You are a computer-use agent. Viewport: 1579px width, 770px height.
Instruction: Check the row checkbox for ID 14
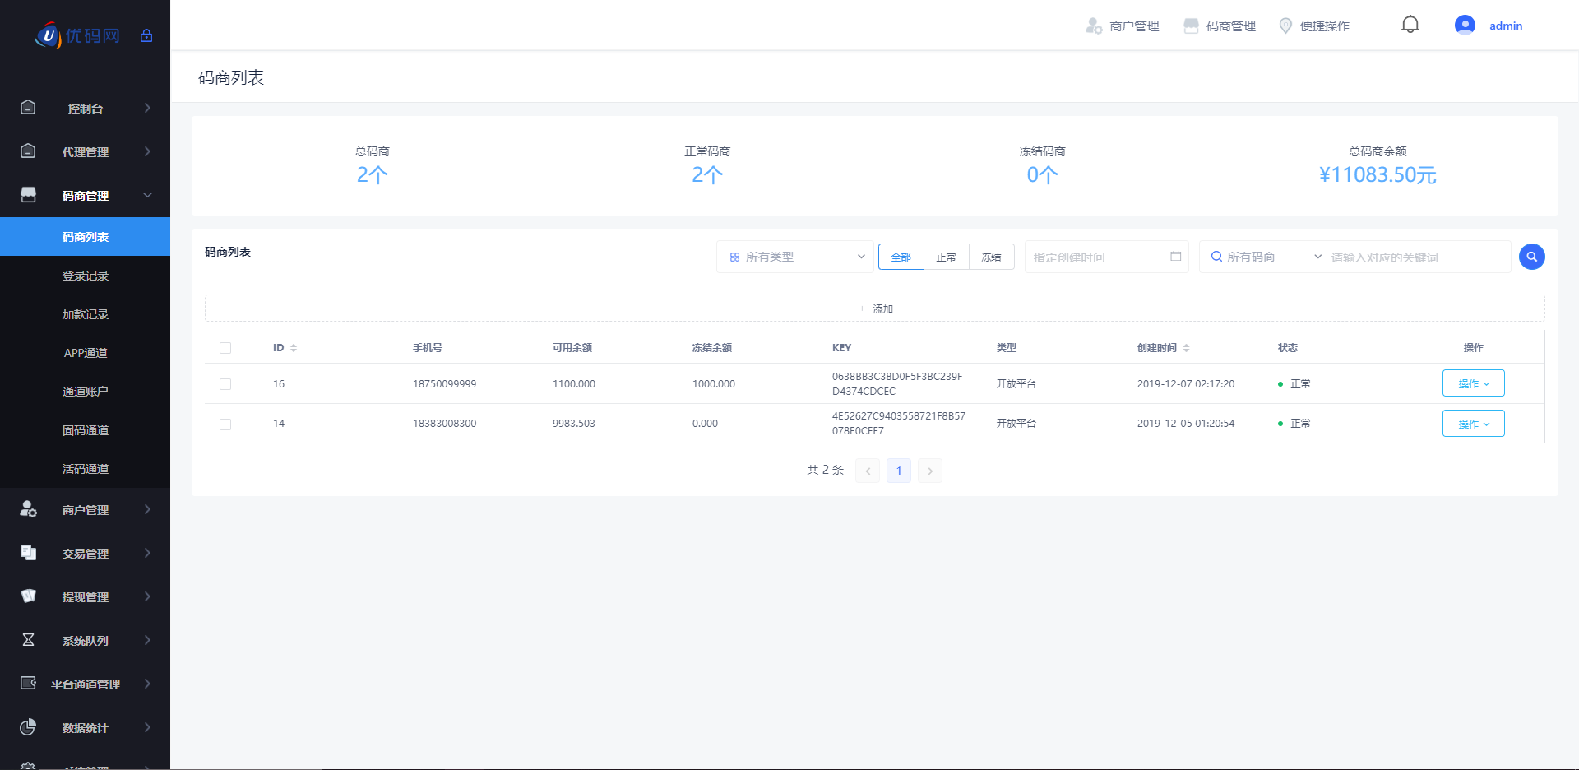(x=225, y=424)
